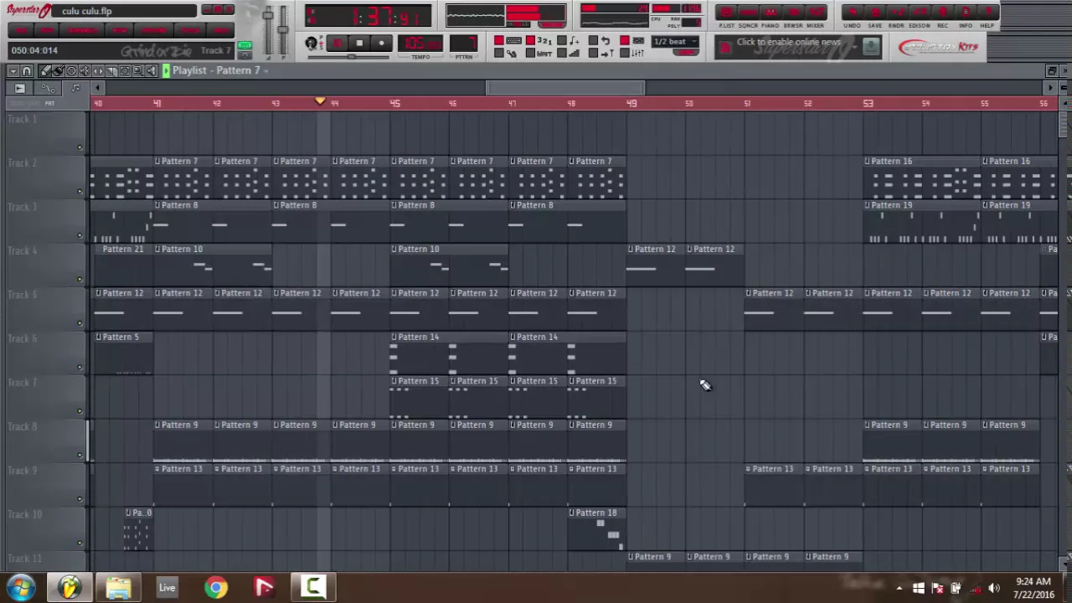Select the Draw pencil tool
Screen dimensions: 1072x603
point(45,70)
